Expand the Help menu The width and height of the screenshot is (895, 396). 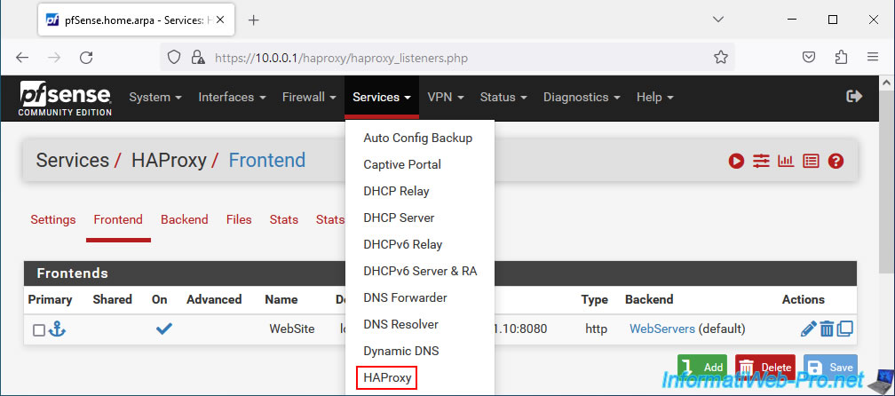tap(654, 97)
